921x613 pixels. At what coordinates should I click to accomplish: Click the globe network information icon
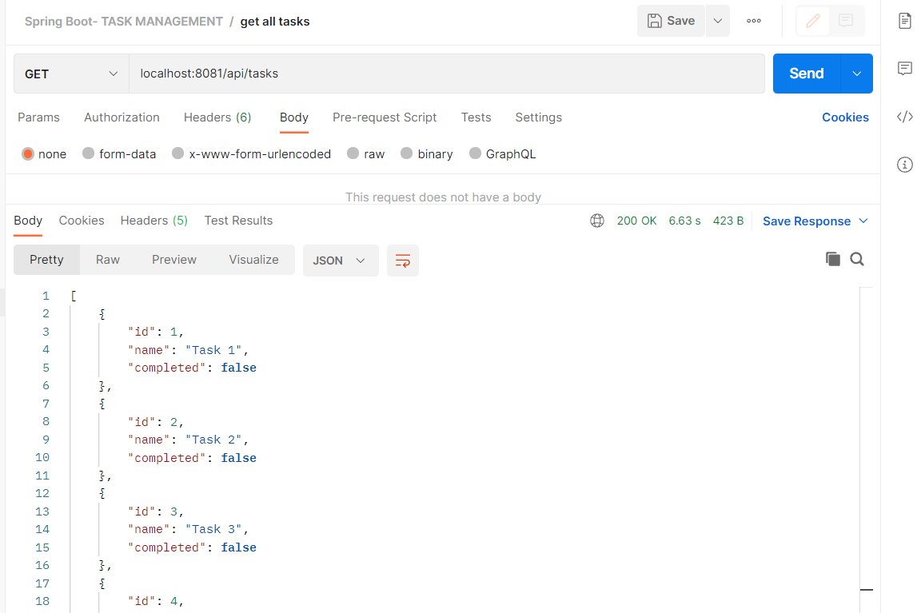point(597,220)
